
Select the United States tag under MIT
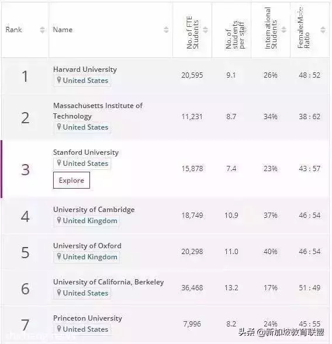(x=82, y=127)
